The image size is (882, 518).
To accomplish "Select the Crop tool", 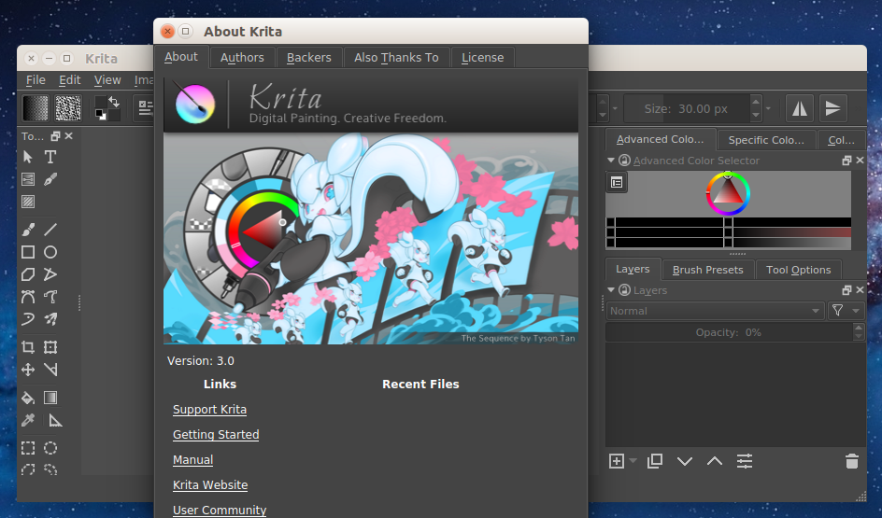I will click(28, 347).
